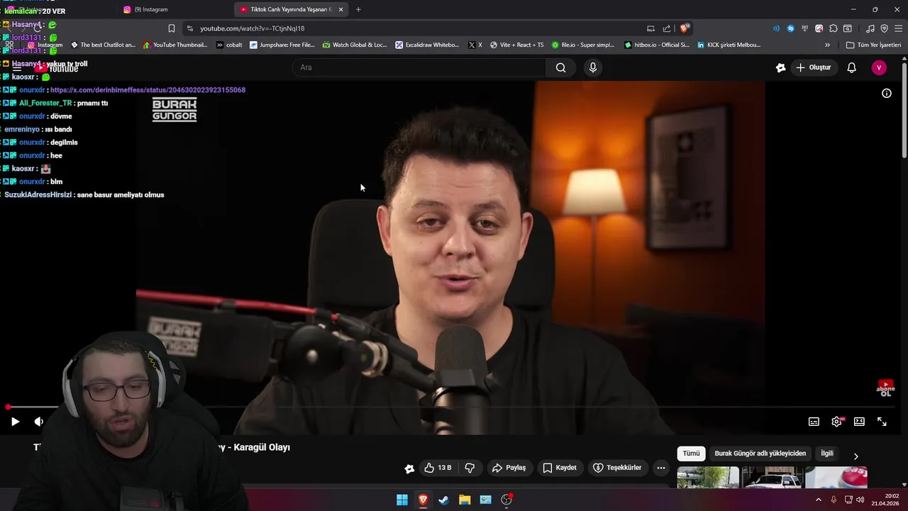Click the Oluştur create button
This screenshot has height=511, width=908.
(813, 67)
